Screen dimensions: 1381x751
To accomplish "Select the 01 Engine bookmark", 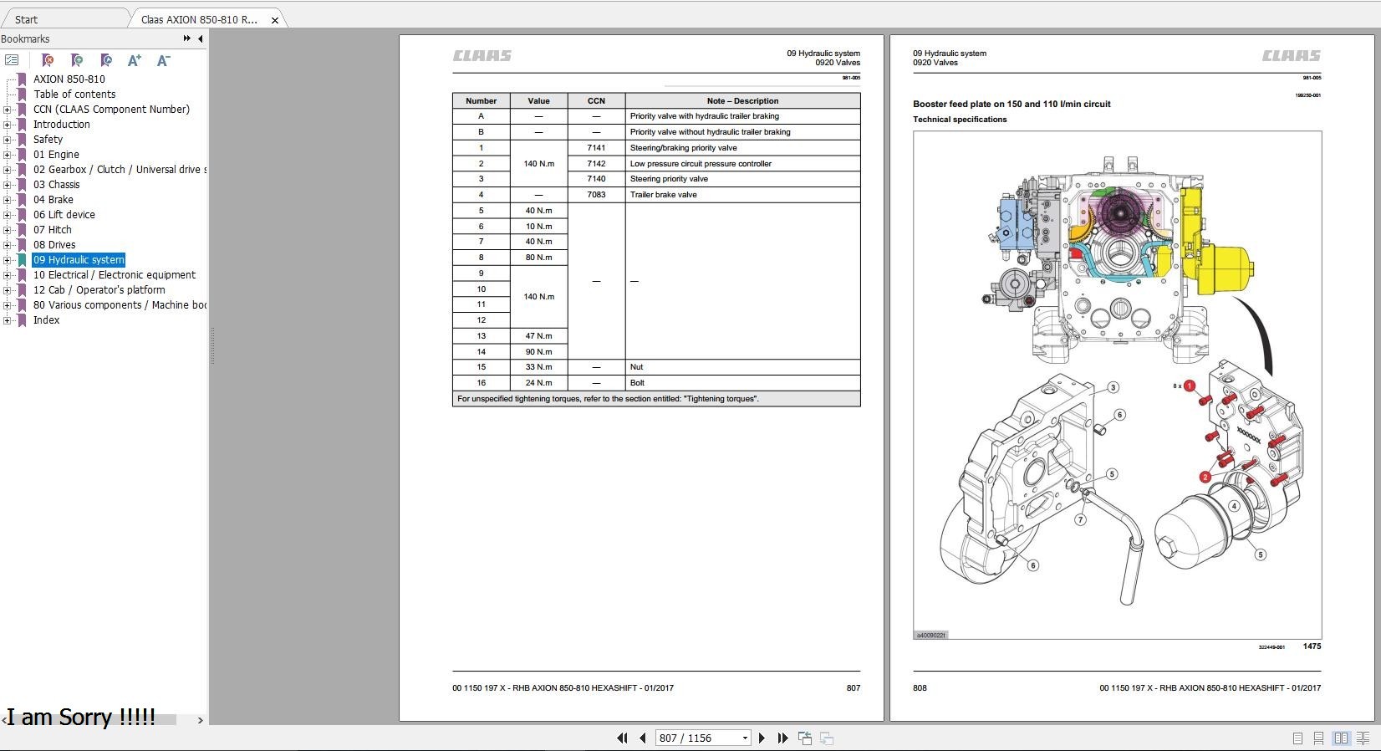I will 56,155.
